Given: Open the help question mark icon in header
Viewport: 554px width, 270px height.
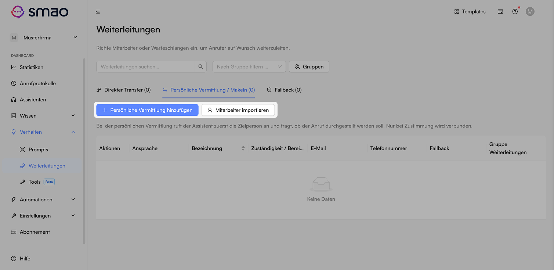Looking at the screenshot, I should (x=515, y=12).
